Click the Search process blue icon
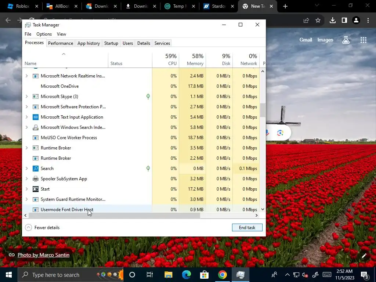Screen dimensions: 376x282 (x=36, y=168)
